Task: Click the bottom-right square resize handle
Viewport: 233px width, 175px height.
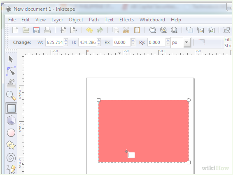Action: 189,163
